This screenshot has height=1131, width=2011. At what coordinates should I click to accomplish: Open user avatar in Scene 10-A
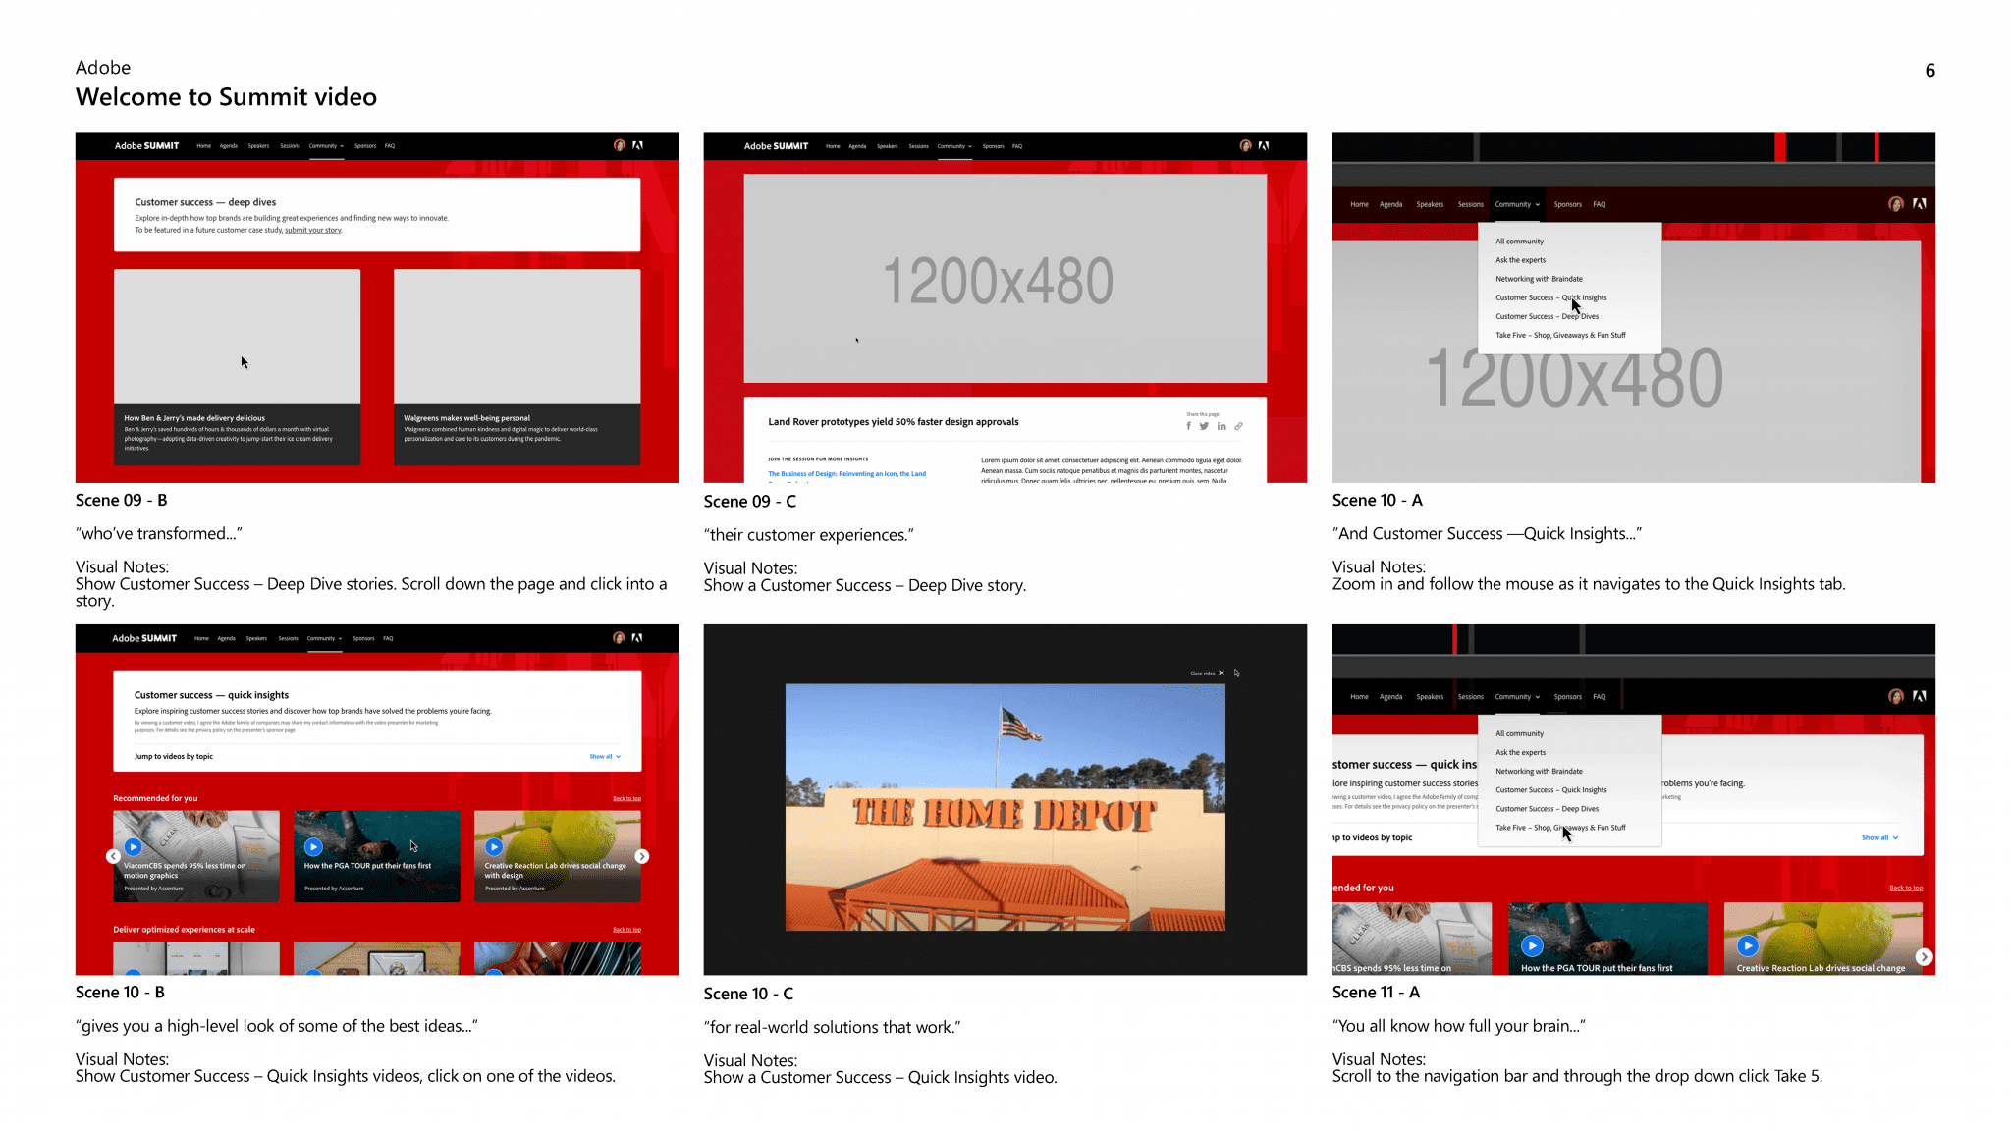point(1896,204)
